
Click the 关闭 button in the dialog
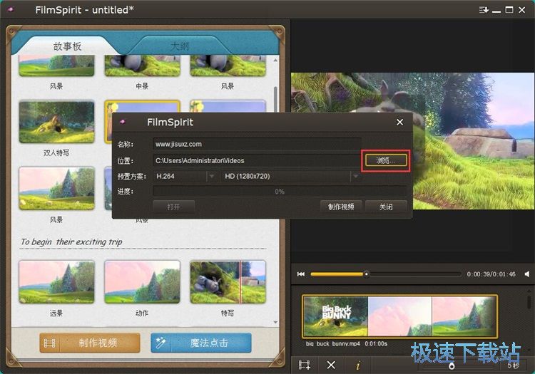point(386,207)
